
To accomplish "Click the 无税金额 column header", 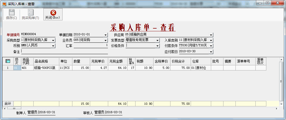I will [x=118, y=61].
